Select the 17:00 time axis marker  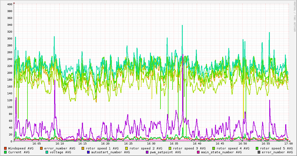click(288, 144)
